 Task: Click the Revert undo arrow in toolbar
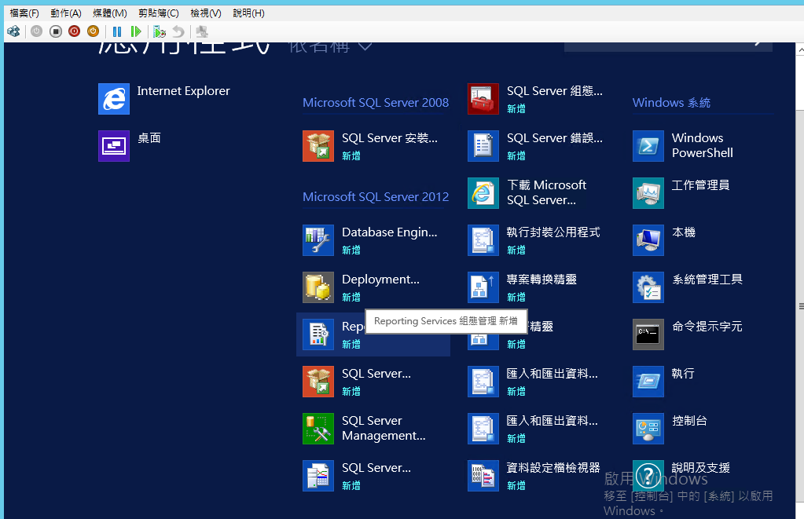[178, 31]
